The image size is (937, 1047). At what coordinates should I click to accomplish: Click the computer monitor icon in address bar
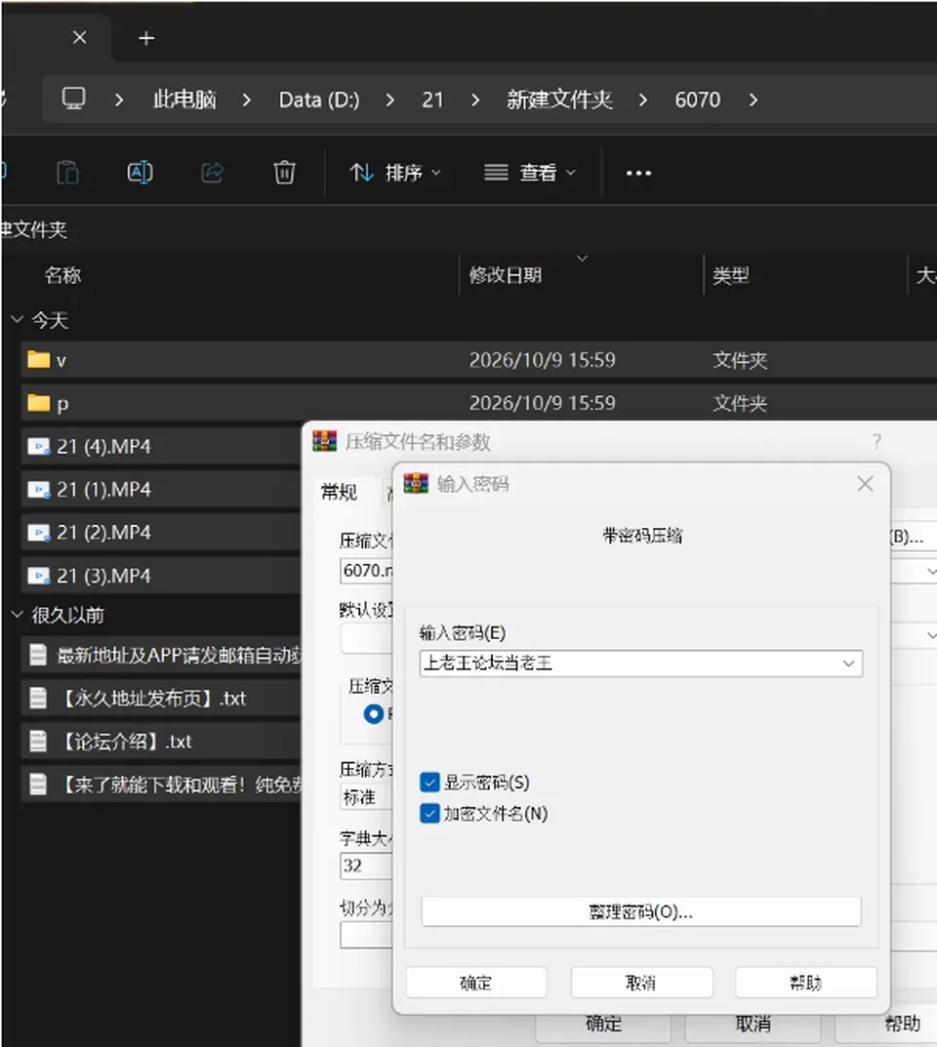(73, 99)
